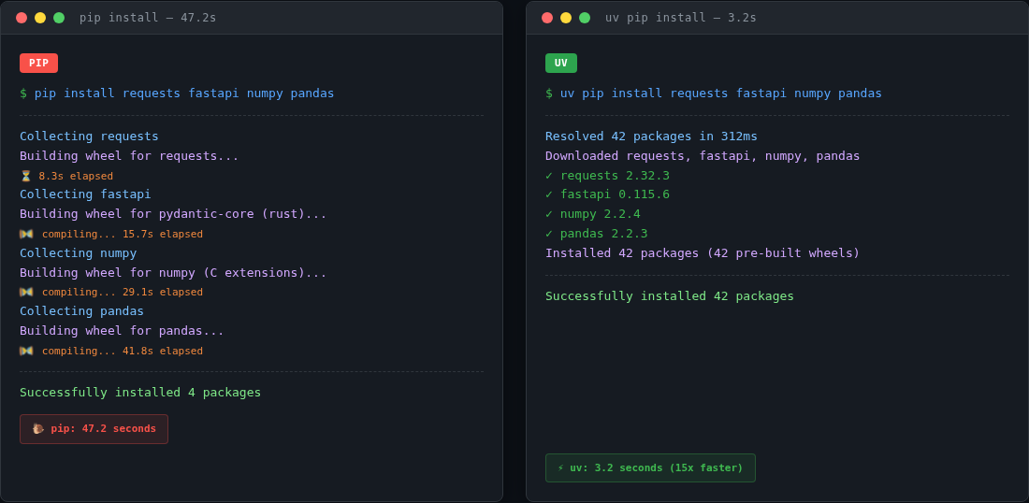Screen dimensions: 1029x503
Task: Click the checkmark before numpy 2.2.4
Action: (549, 214)
